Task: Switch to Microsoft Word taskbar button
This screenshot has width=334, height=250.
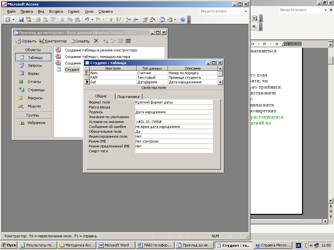Action: (x=116, y=245)
